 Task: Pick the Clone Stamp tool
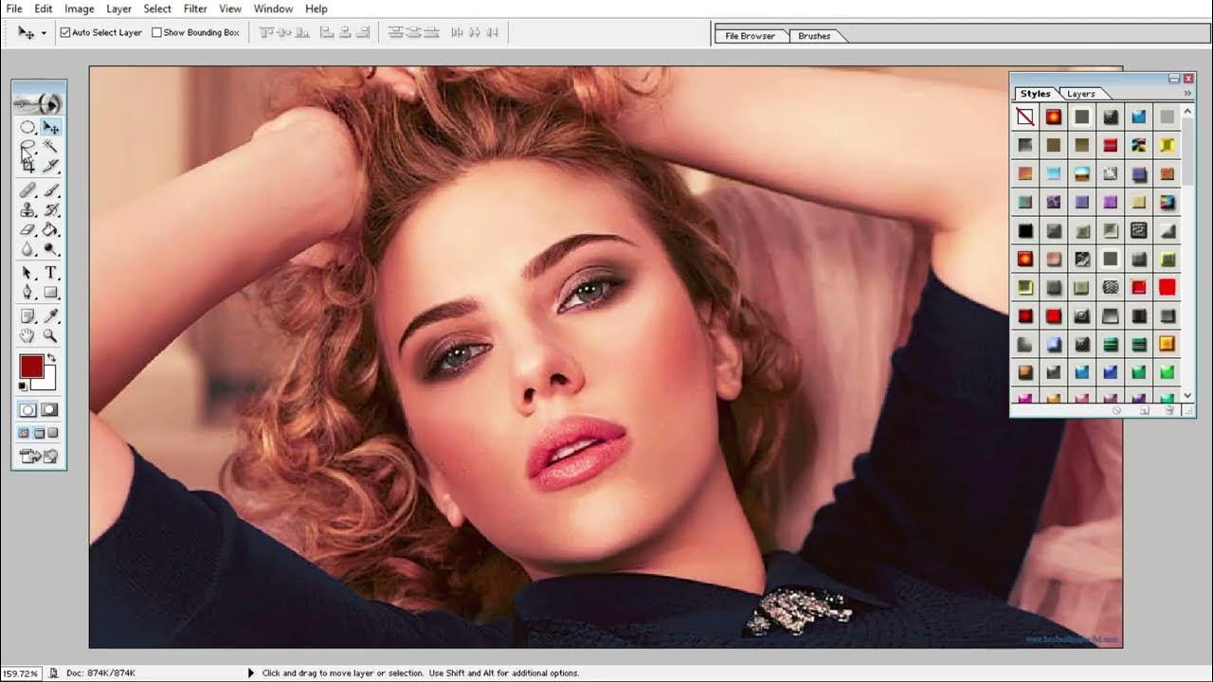pos(27,210)
